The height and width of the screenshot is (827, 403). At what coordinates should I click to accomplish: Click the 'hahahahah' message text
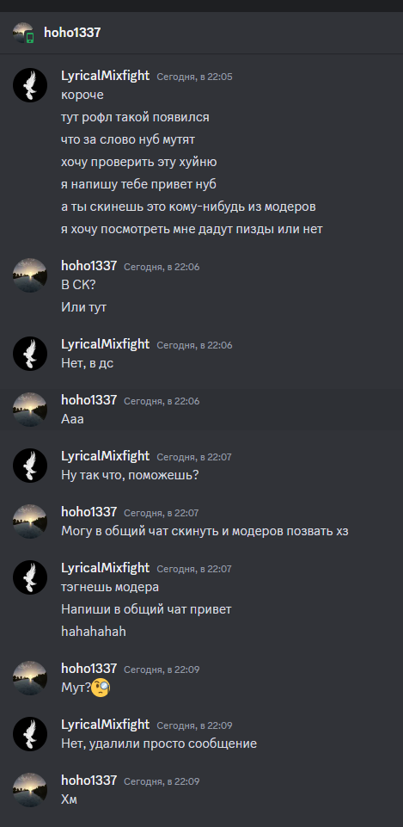[94, 632]
